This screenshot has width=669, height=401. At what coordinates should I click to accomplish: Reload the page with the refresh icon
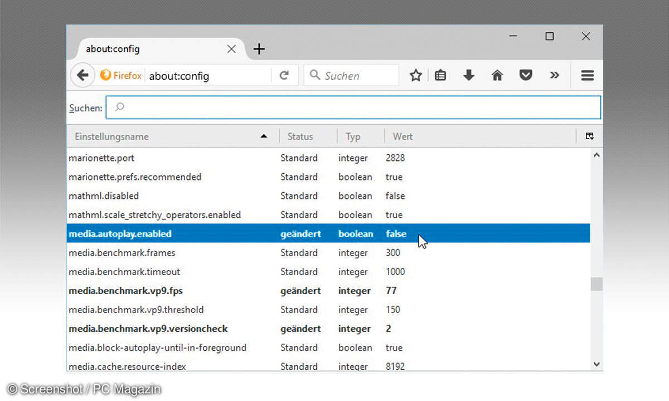pyautogui.click(x=284, y=75)
